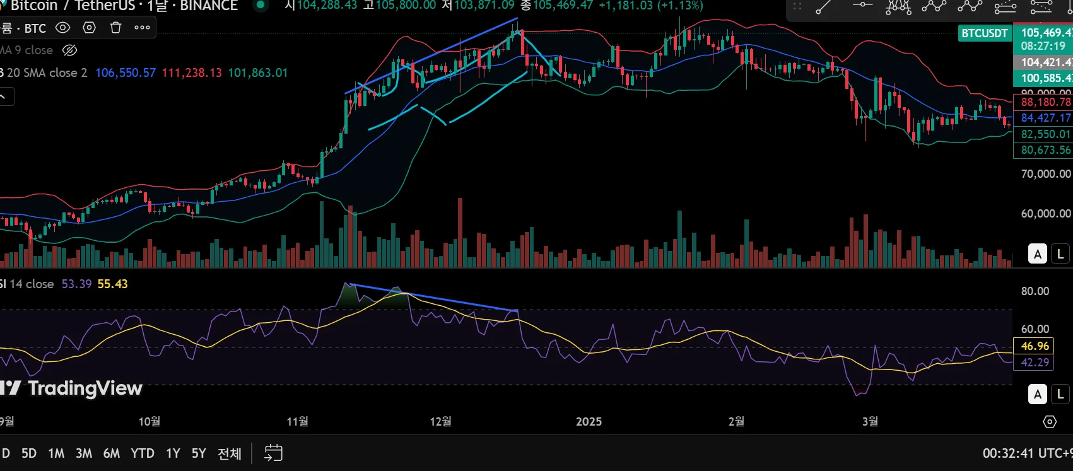The image size is (1073, 471).
Task: Open timezone menu showing 00:32:41 UTC
Action: click(x=1028, y=453)
